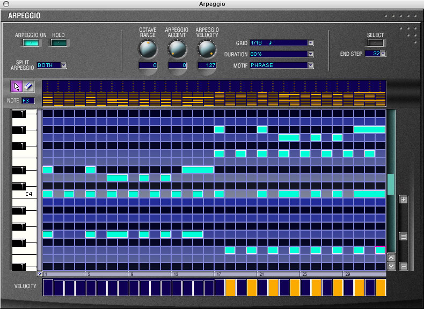Expand the Split Arpeggio BOTH dropdown
The width and height of the screenshot is (424, 309).
click(64, 65)
